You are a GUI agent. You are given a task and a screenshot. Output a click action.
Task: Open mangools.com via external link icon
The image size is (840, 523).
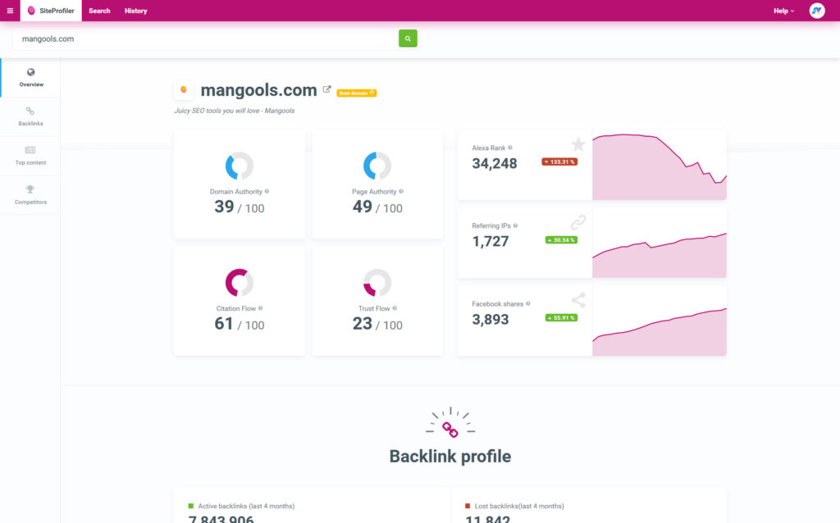(326, 89)
